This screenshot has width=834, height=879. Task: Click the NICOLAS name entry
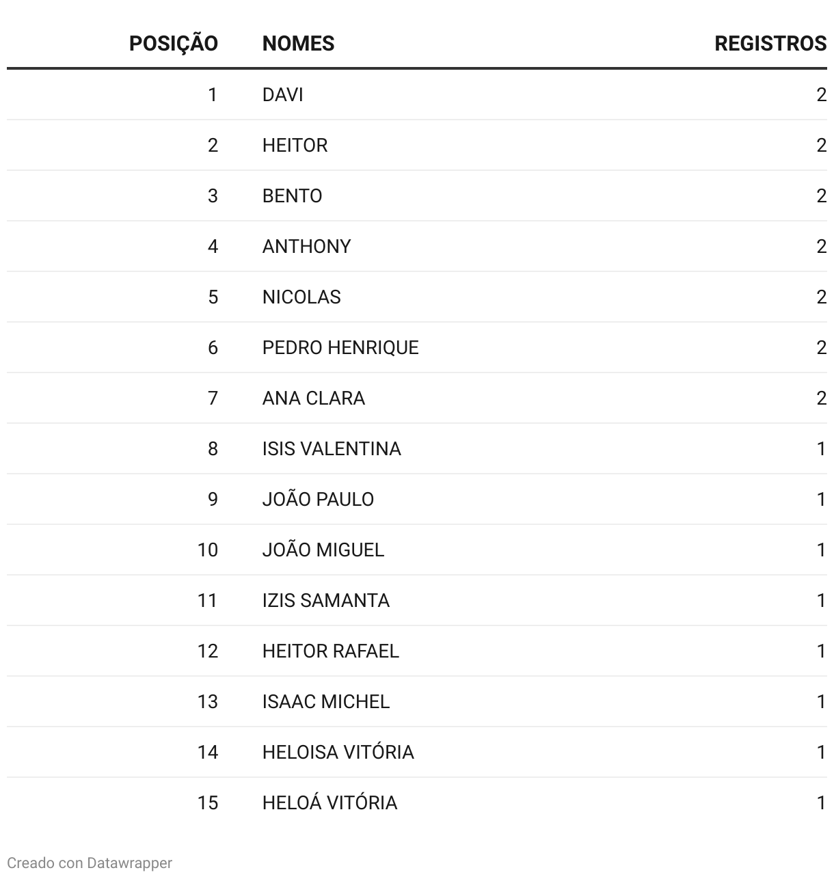pos(301,297)
